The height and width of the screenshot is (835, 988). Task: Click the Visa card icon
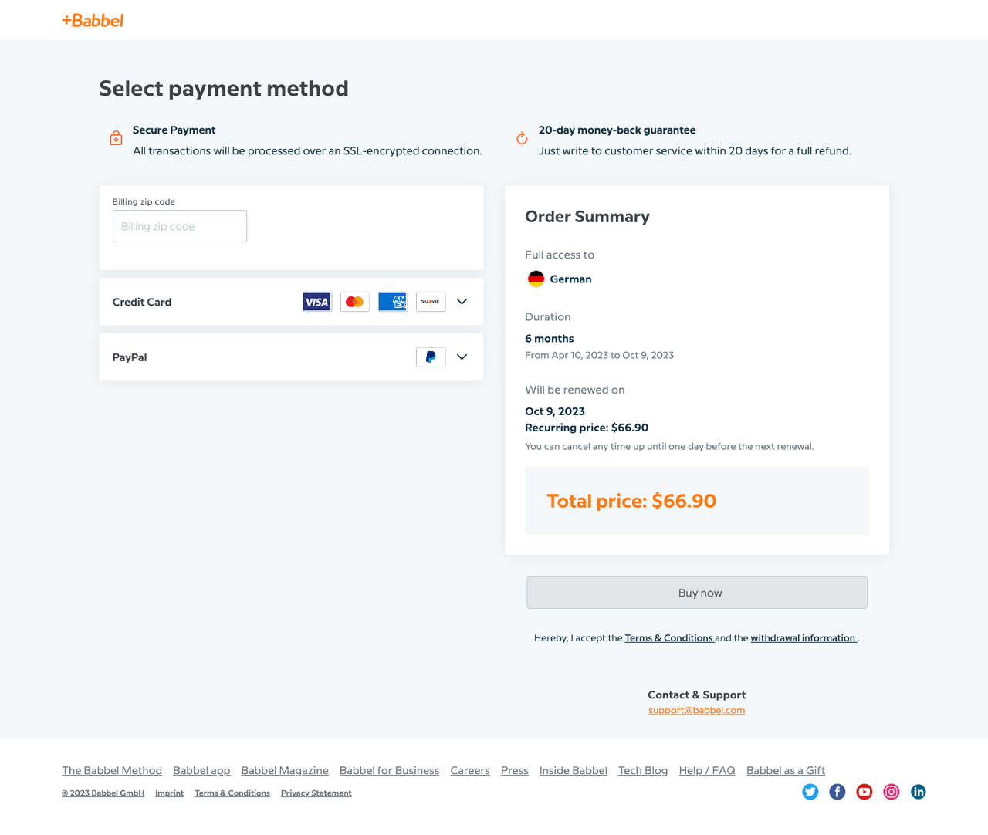(316, 302)
